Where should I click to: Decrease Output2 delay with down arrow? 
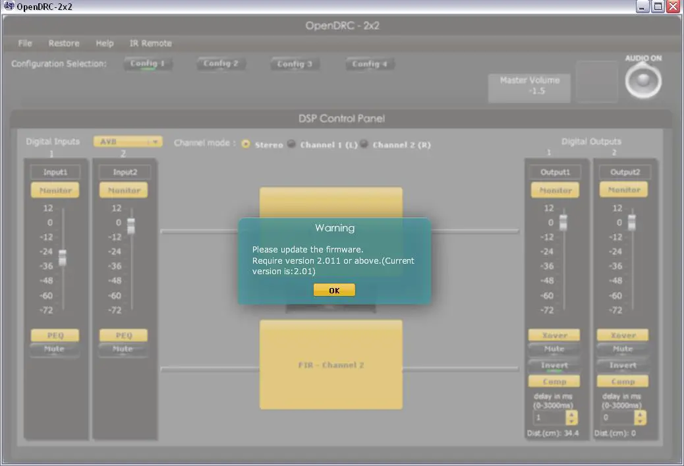click(640, 421)
